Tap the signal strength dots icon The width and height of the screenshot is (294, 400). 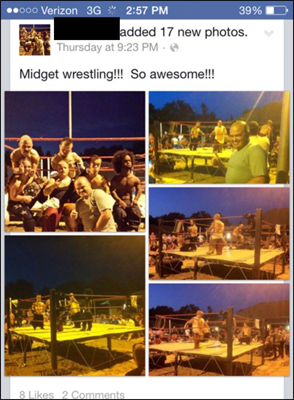pyautogui.click(x=22, y=11)
